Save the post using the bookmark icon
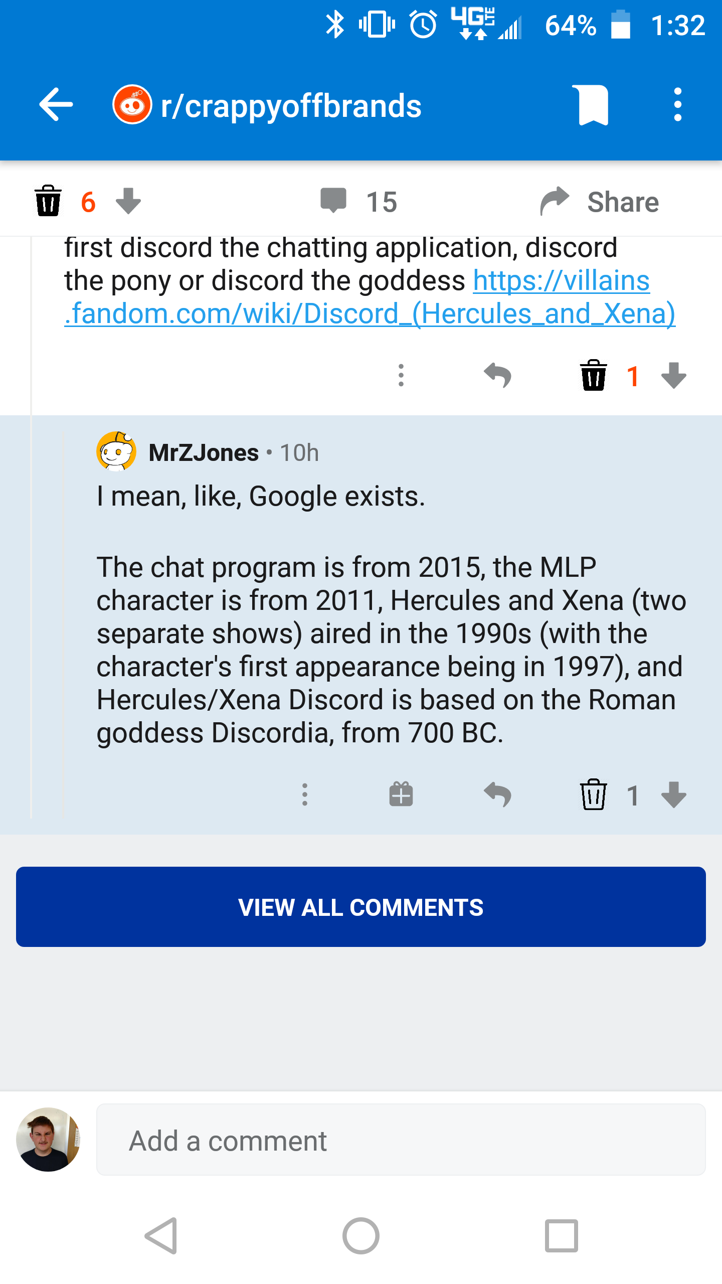The width and height of the screenshot is (722, 1284). pos(592,104)
